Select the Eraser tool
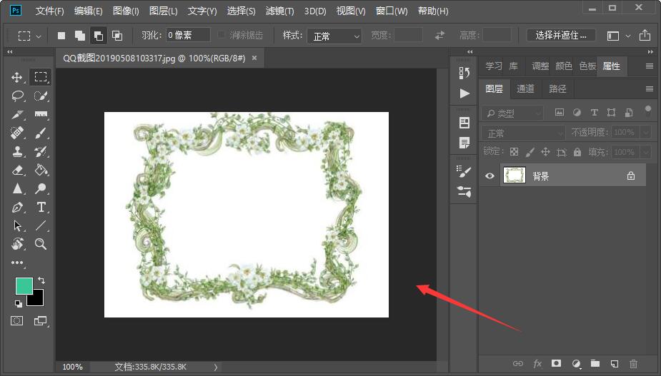 click(x=17, y=170)
